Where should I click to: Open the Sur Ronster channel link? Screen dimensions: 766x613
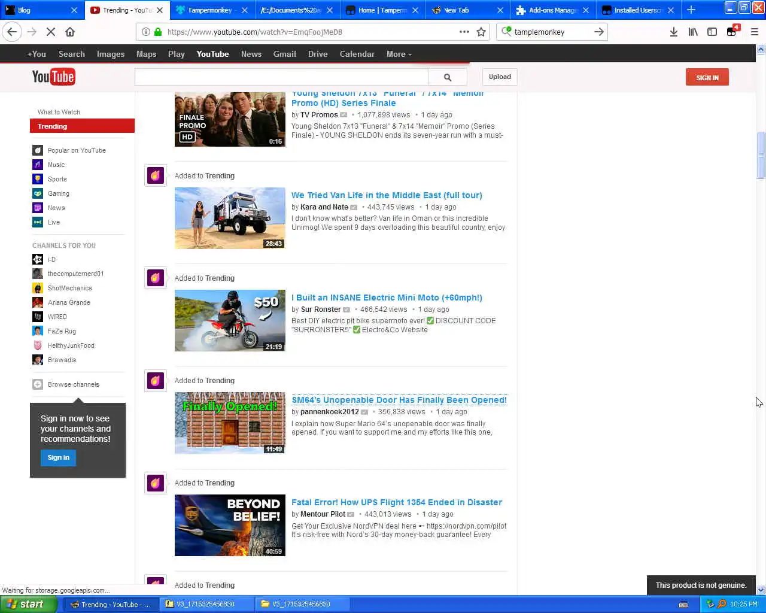coord(321,309)
